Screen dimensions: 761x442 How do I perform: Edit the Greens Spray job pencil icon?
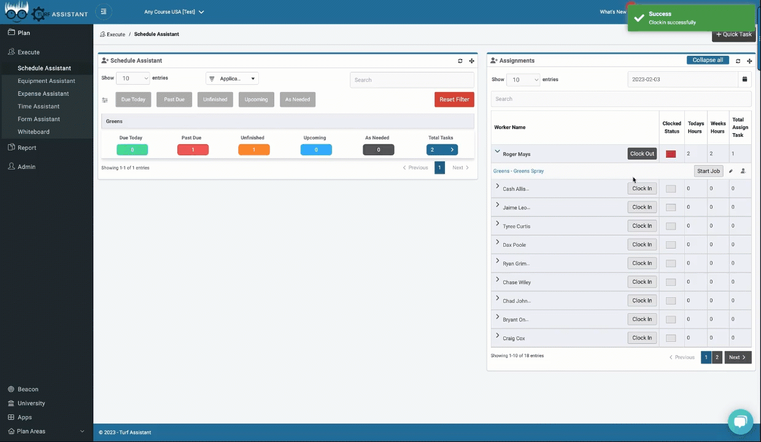(731, 171)
